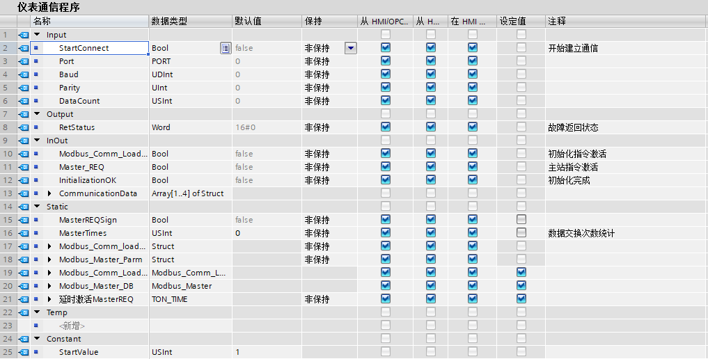Click the tag icon in MasterTimes row
This screenshot has height=359, width=708.
click(x=24, y=233)
